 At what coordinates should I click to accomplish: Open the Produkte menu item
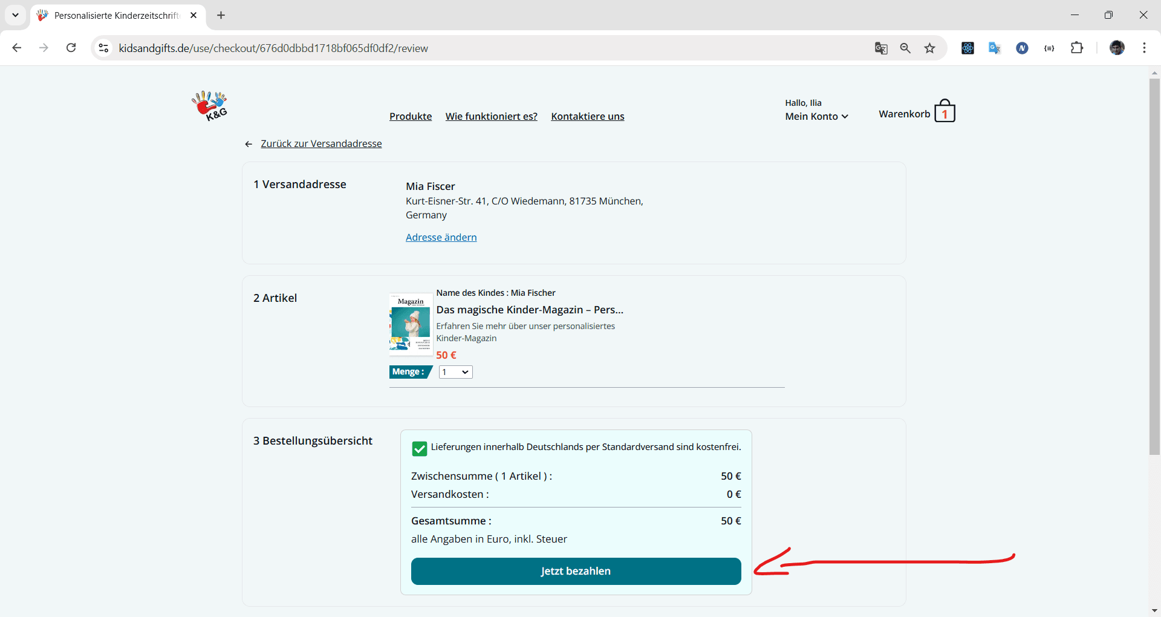pyautogui.click(x=410, y=116)
